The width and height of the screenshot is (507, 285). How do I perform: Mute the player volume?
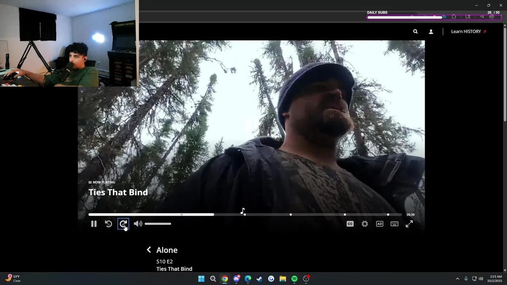(138, 224)
